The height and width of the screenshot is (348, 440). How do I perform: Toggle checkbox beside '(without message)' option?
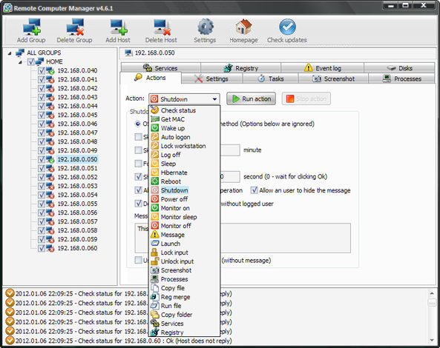(138, 260)
